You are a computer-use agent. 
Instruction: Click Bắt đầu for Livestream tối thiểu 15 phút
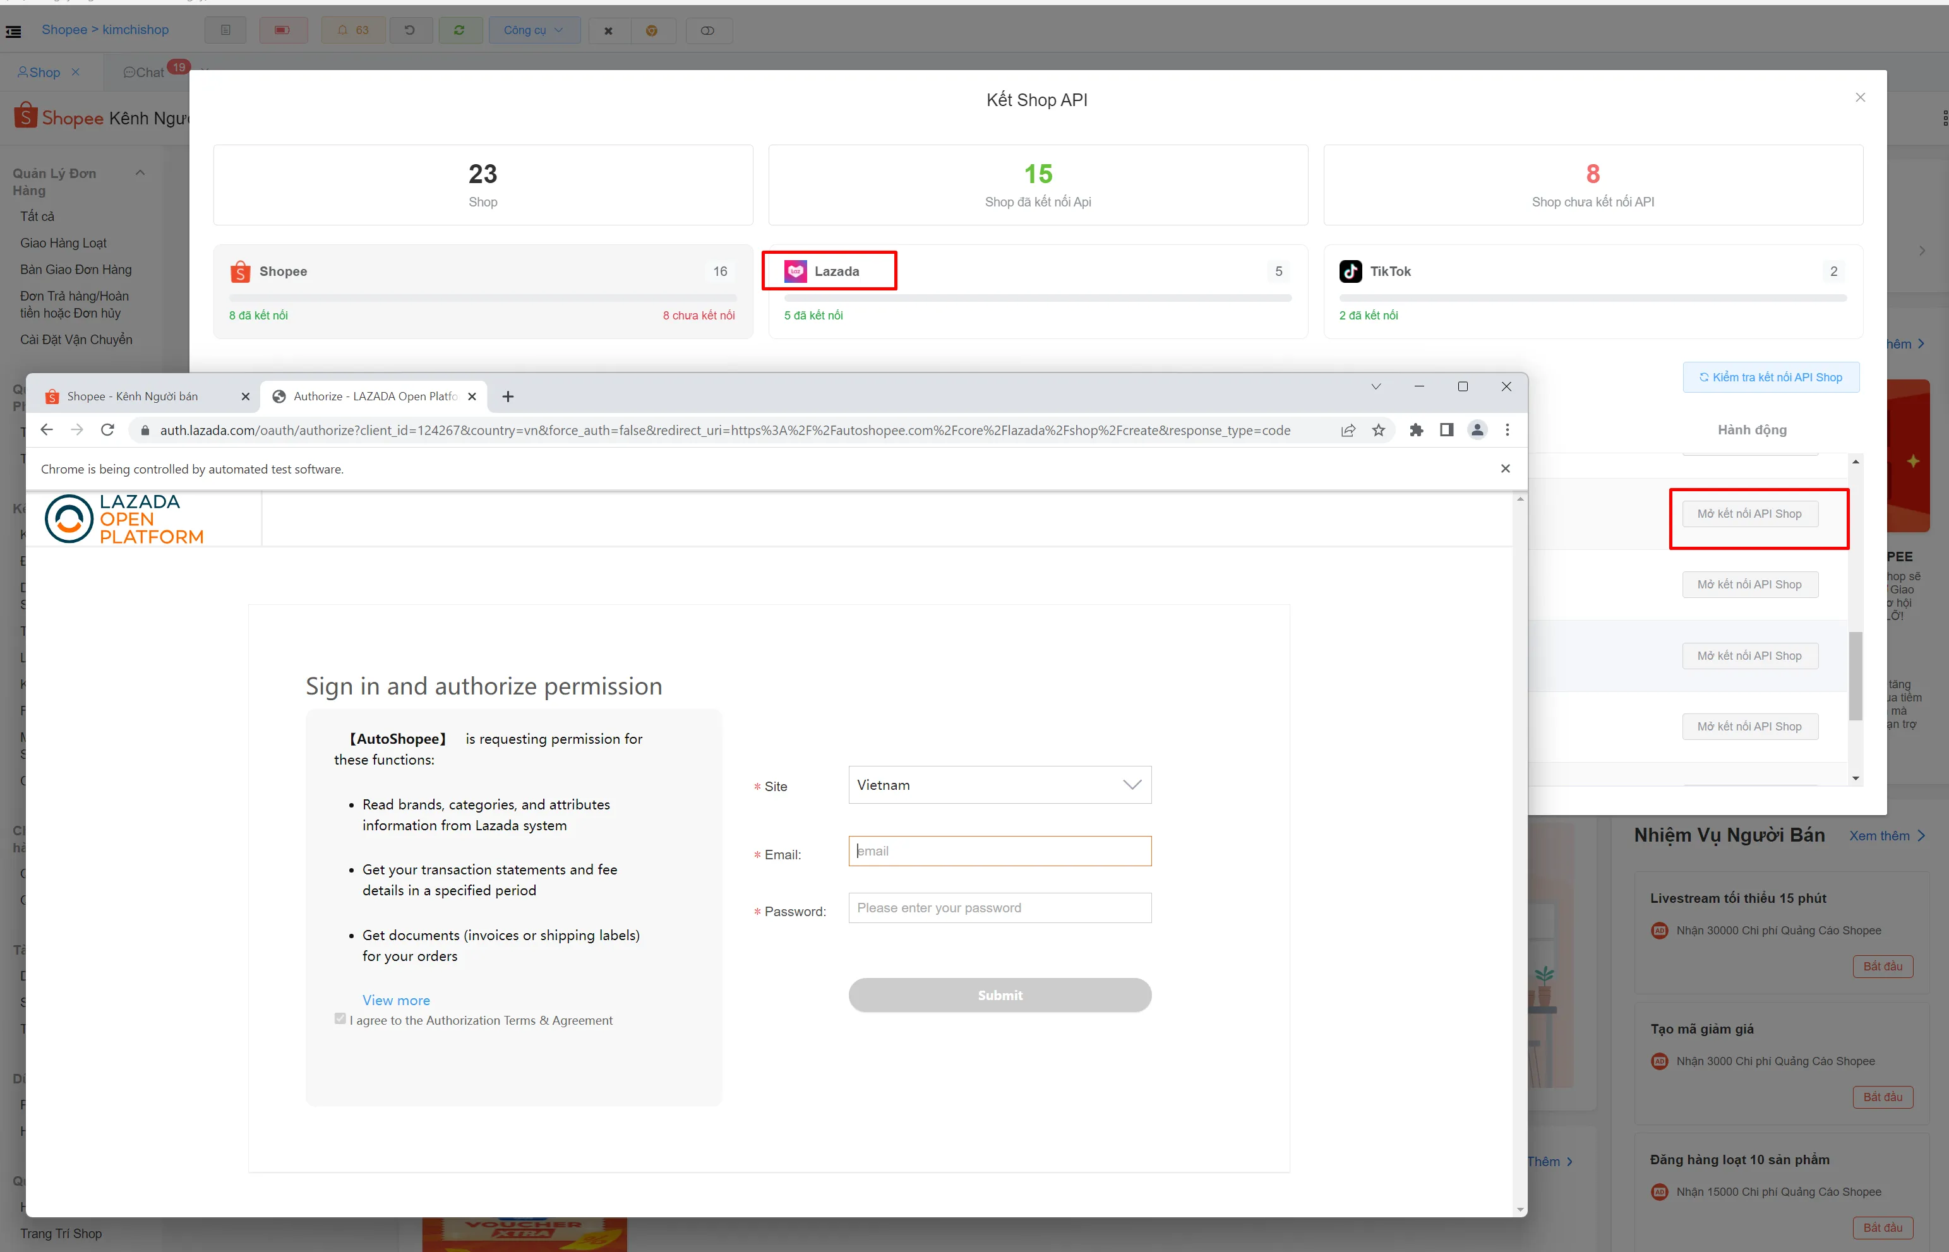tap(1882, 967)
